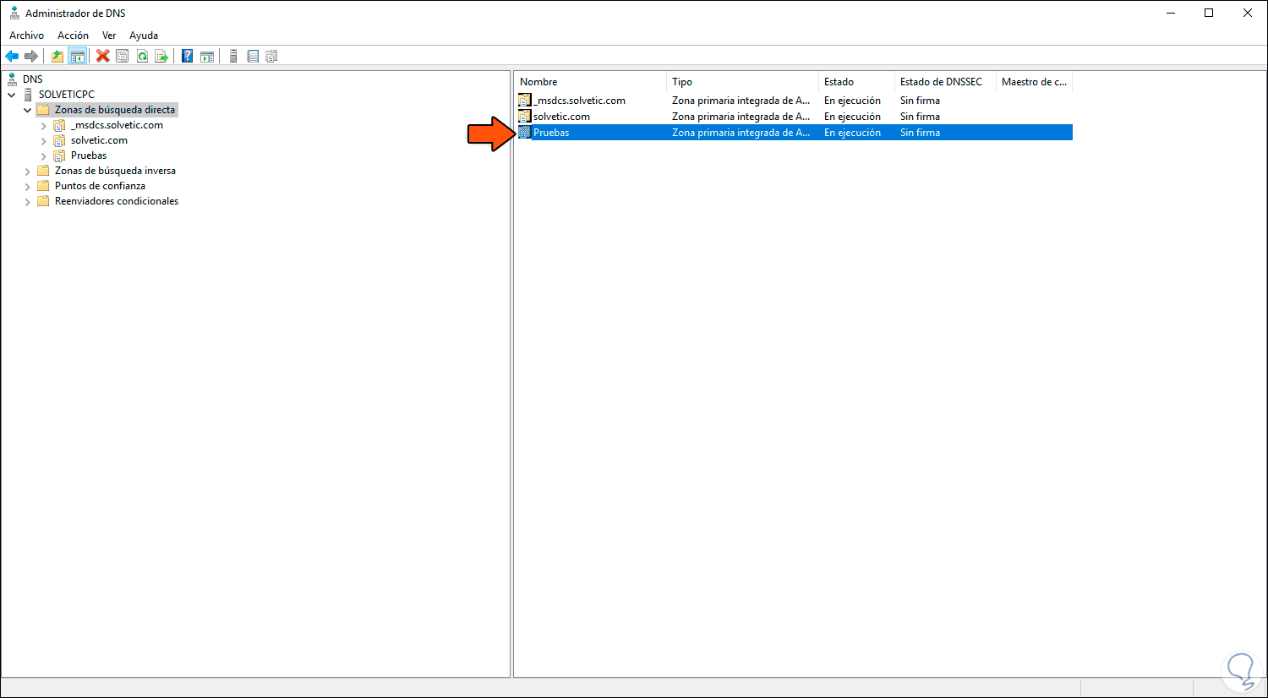The image size is (1268, 698).
Task: Collapse the SOLVETICPC server node
Action: (12, 95)
